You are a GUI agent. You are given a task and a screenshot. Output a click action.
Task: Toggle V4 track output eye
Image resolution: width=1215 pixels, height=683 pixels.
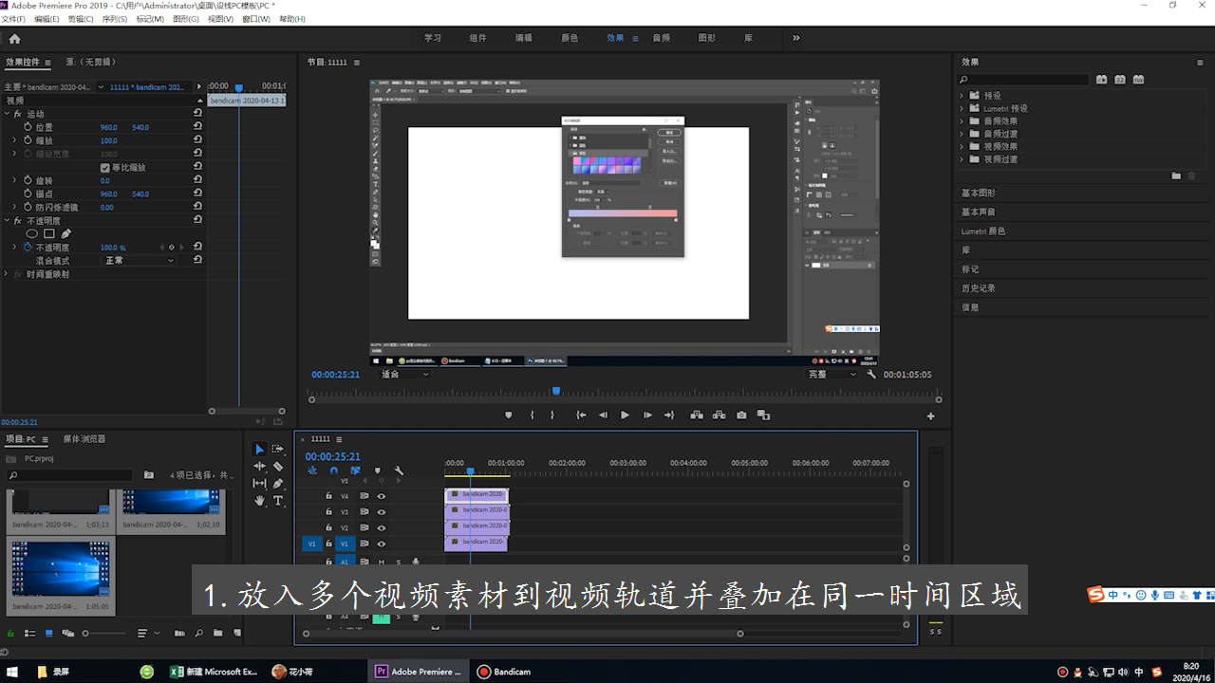(382, 496)
